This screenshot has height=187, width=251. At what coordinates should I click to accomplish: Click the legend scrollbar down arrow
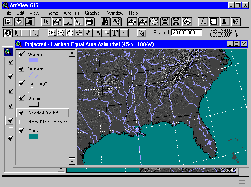(x=72, y=161)
